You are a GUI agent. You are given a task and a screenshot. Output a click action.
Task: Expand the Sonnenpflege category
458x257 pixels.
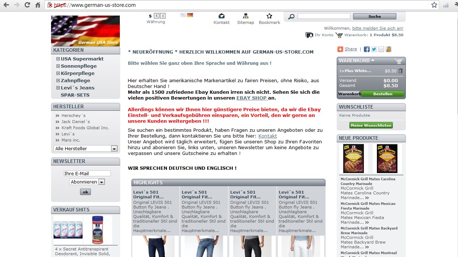coord(58,66)
